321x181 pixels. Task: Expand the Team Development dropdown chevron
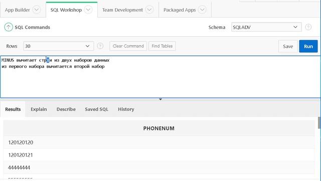(x=149, y=10)
